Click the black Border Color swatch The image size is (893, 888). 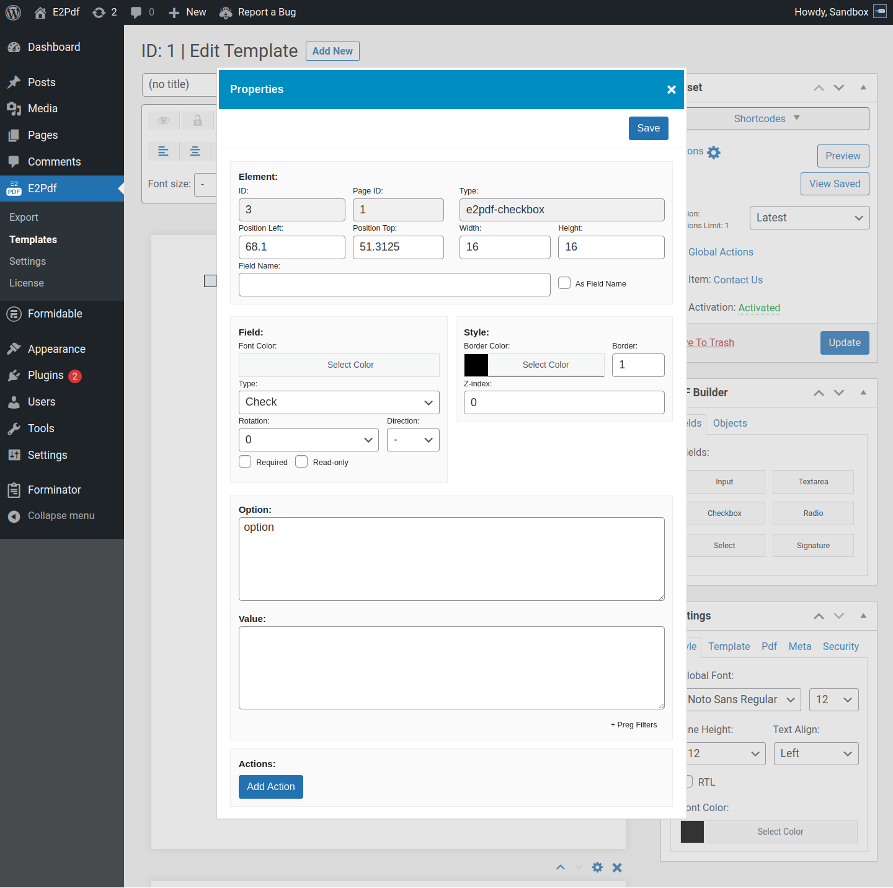(x=476, y=365)
